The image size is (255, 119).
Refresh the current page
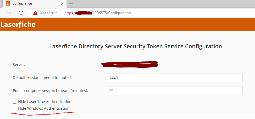(x=21, y=13)
